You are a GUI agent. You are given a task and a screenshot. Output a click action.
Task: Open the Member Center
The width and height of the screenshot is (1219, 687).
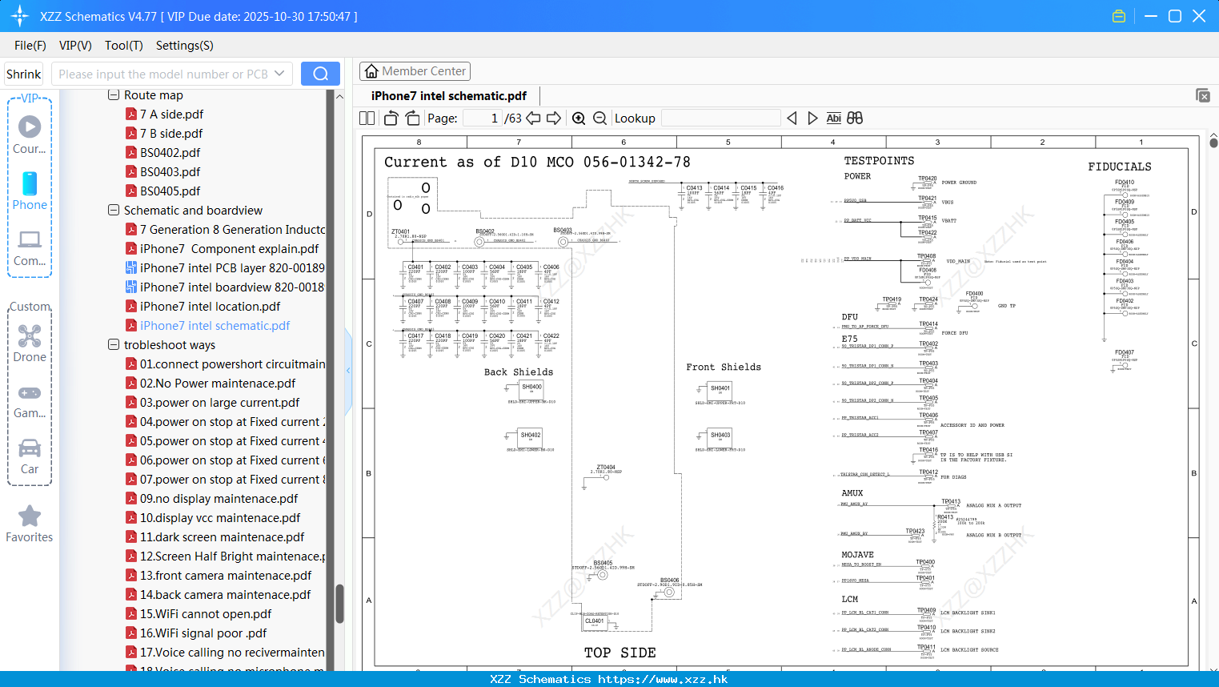[x=415, y=71]
